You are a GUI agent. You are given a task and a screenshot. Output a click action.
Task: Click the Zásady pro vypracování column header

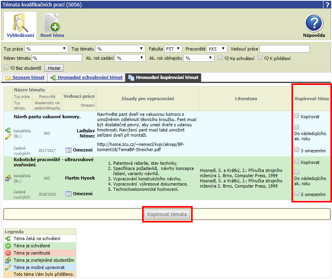pyautogui.click(x=148, y=99)
